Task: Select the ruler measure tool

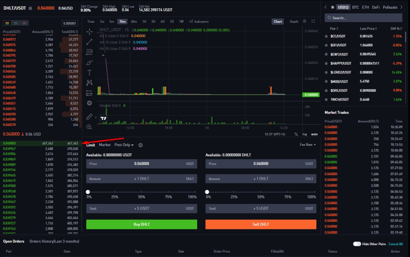Action: (89, 117)
